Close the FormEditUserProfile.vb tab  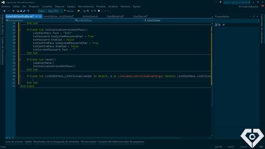[x=40, y=17]
